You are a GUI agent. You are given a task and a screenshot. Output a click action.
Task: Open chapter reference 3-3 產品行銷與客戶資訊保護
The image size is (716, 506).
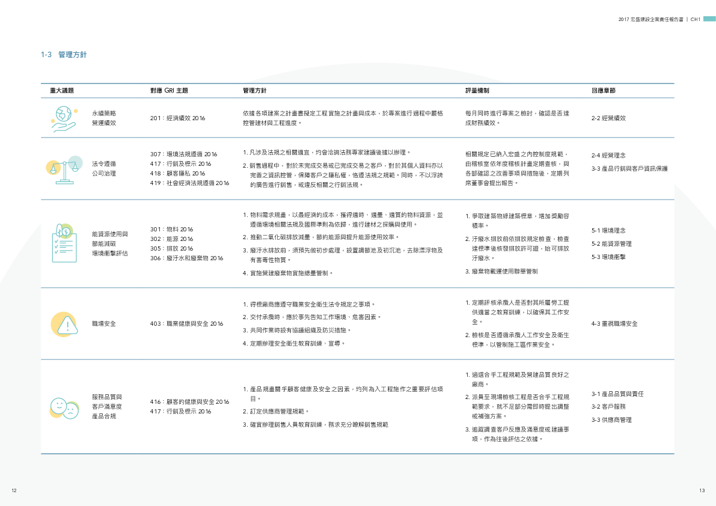(629, 168)
